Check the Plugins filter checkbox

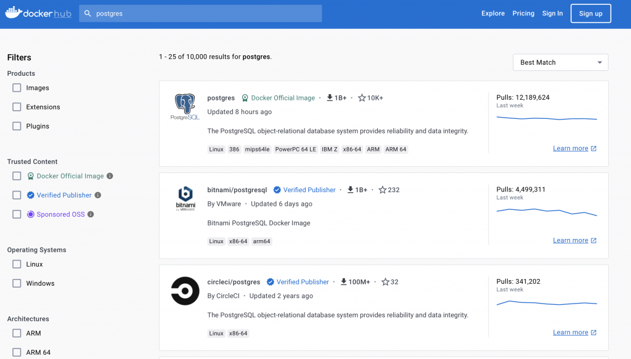coord(17,126)
